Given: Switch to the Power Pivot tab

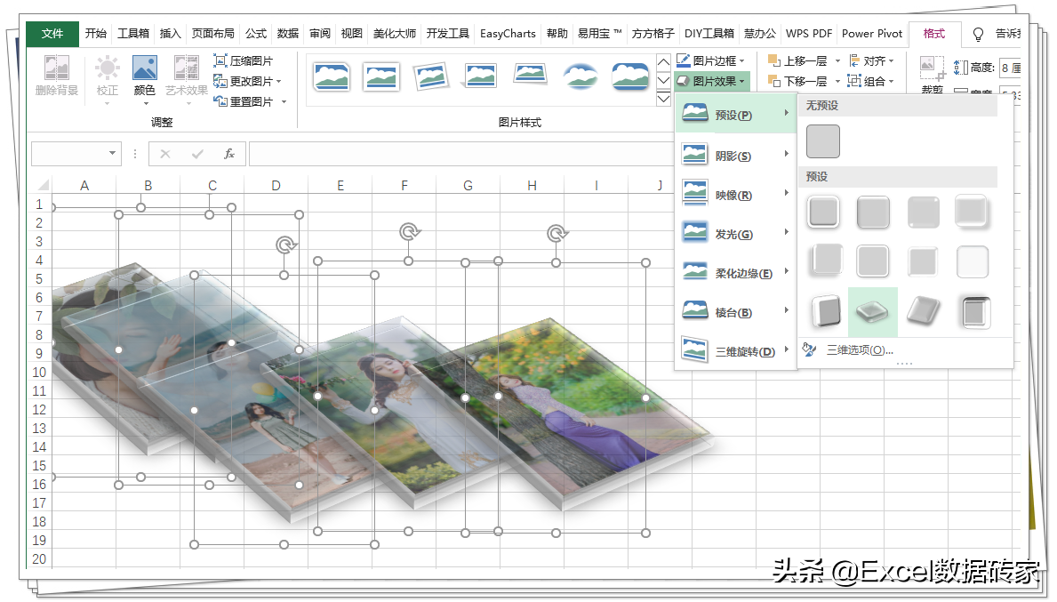Looking at the screenshot, I should (871, 33).
